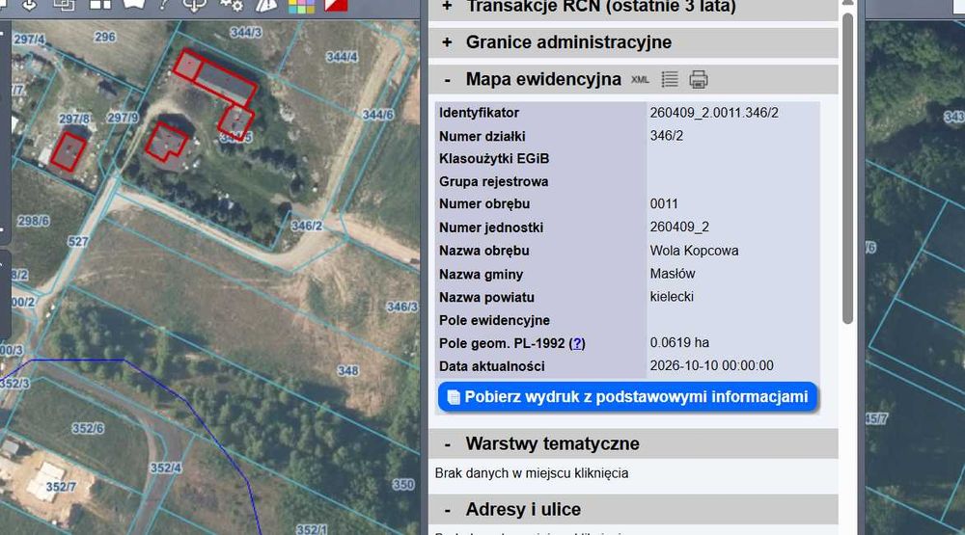Click parcel label 527 on the map
Screen dimensions: 965x535
click(77, 242)
